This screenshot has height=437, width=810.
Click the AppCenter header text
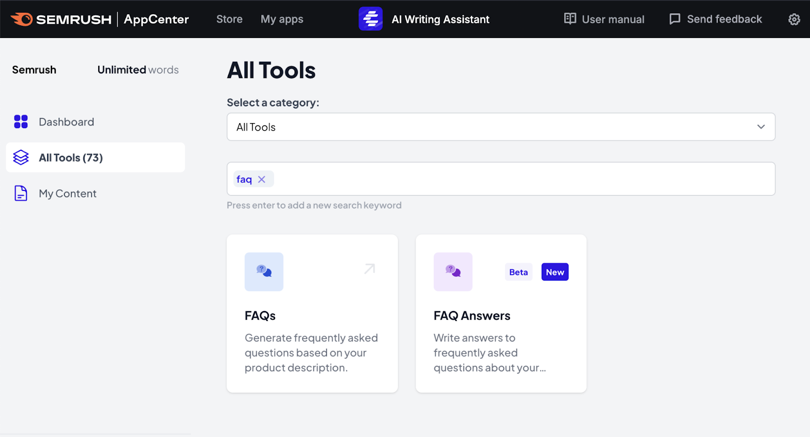[156, 19]
